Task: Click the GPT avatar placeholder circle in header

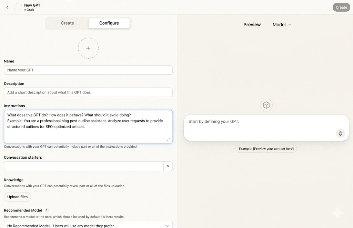Action: tap(18, 7)
